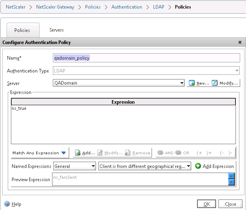Switch to the Servers tab
This screenshot has width=246, height=210.
pyautogui.click(x=56, y=30)
